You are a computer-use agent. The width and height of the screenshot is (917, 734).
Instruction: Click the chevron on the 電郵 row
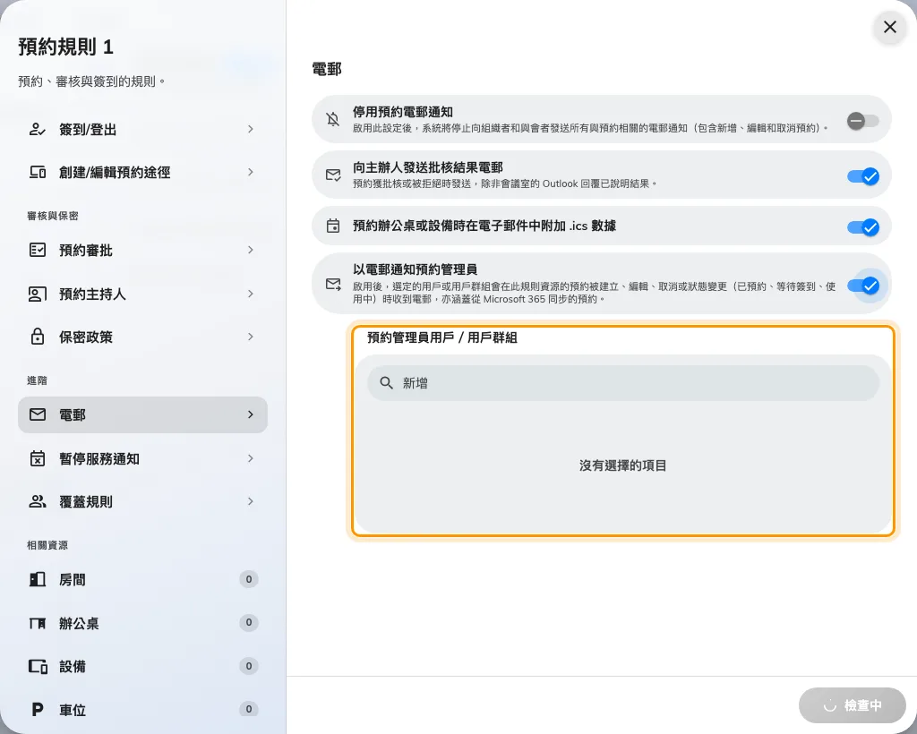pyautogui.click(x=251, y=414)
